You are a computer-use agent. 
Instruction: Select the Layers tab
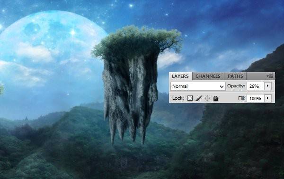(180, 76)
